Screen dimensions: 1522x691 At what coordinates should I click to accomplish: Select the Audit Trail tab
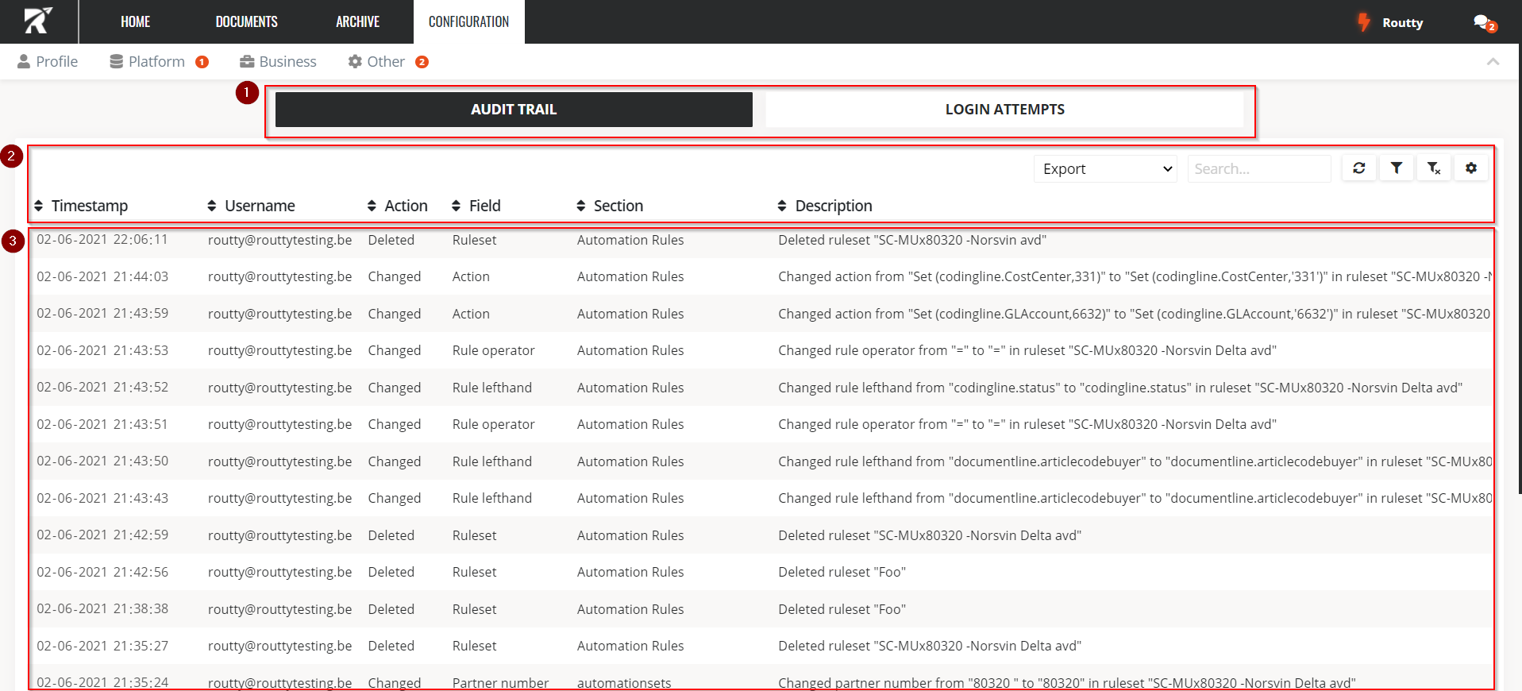514,110
